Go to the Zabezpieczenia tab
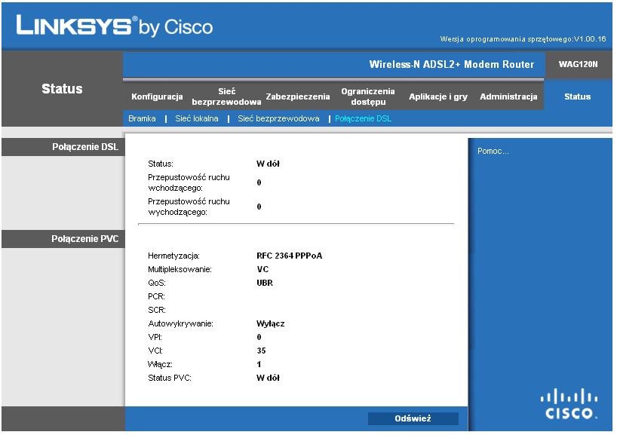Screen dimensions: 617x435 298,96
